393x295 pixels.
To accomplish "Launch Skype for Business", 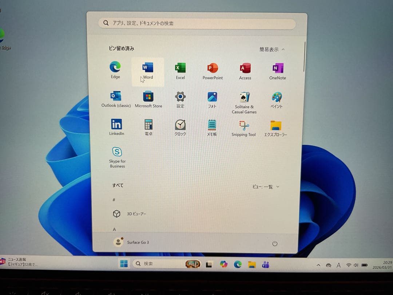I will [117, 157].
